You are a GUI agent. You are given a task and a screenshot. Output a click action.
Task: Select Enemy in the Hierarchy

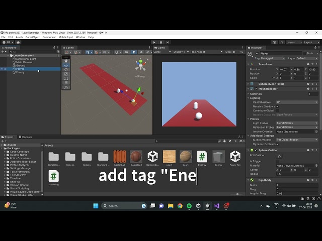20,72
